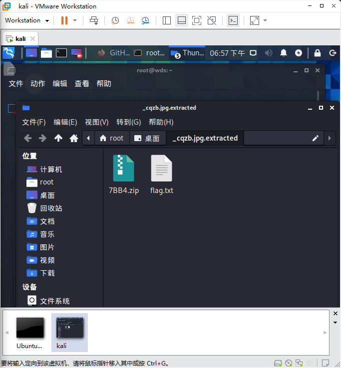Expand the stretch guest dropdown arrow
Viewport: 341px width, 368px height.
[x=265, y=20]
